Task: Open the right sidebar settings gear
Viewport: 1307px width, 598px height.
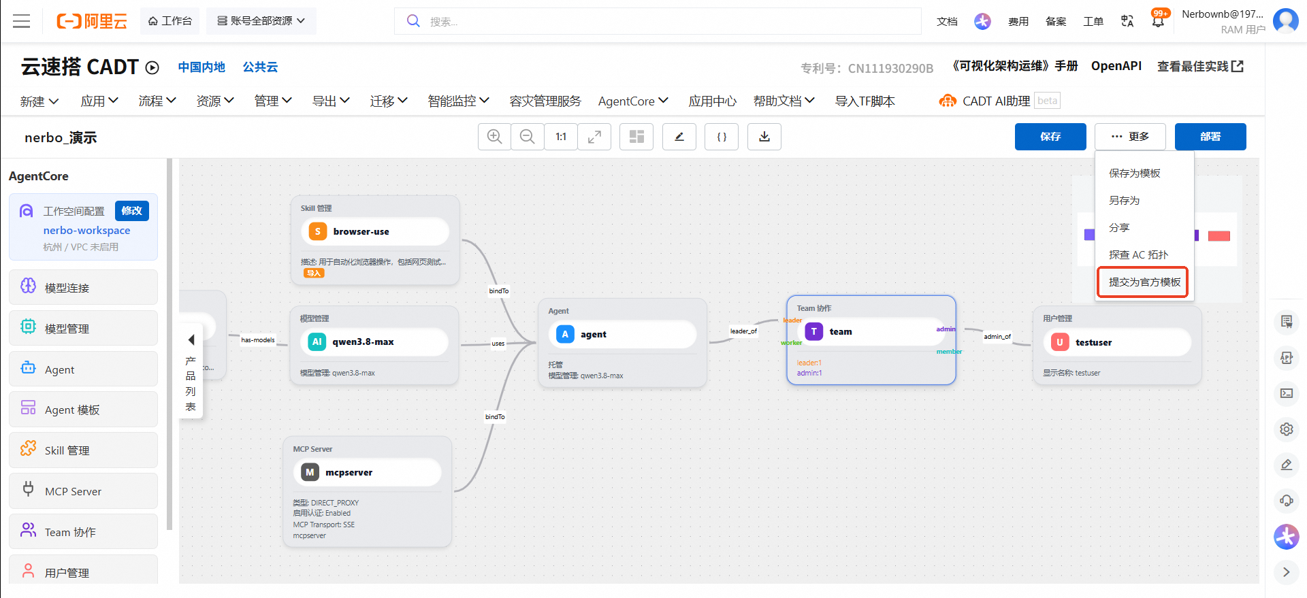Action: (1287, 429)
